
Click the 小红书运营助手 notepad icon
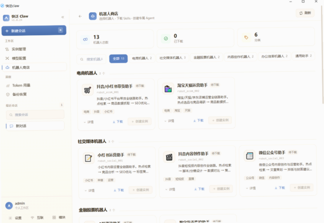(x=88, y=158)
